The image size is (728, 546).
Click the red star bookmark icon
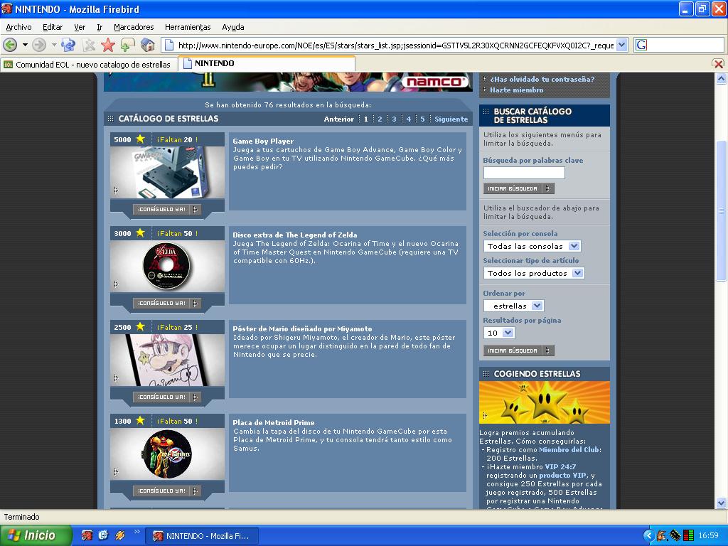108,45
